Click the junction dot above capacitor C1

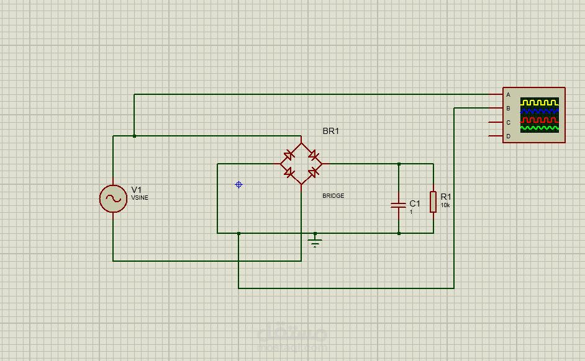[399, 164]
